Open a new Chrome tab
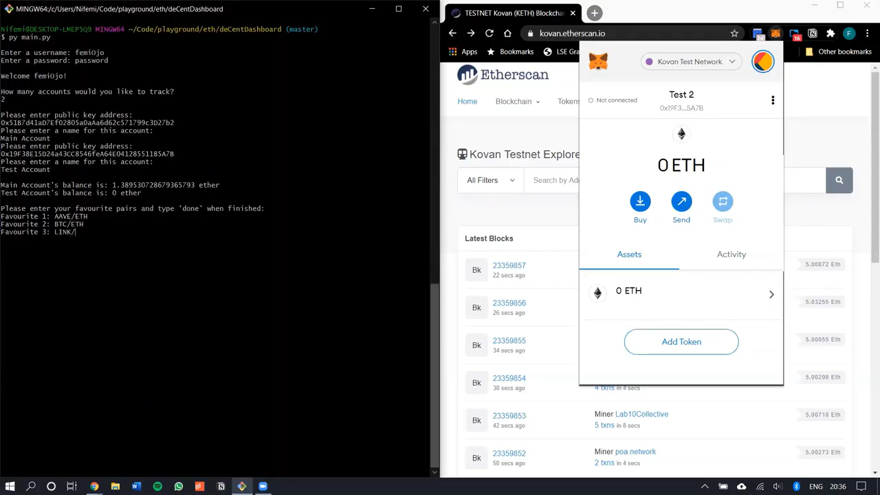 click(595, 13)
